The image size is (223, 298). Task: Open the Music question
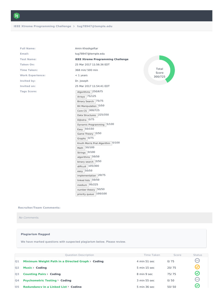[28, 268]
